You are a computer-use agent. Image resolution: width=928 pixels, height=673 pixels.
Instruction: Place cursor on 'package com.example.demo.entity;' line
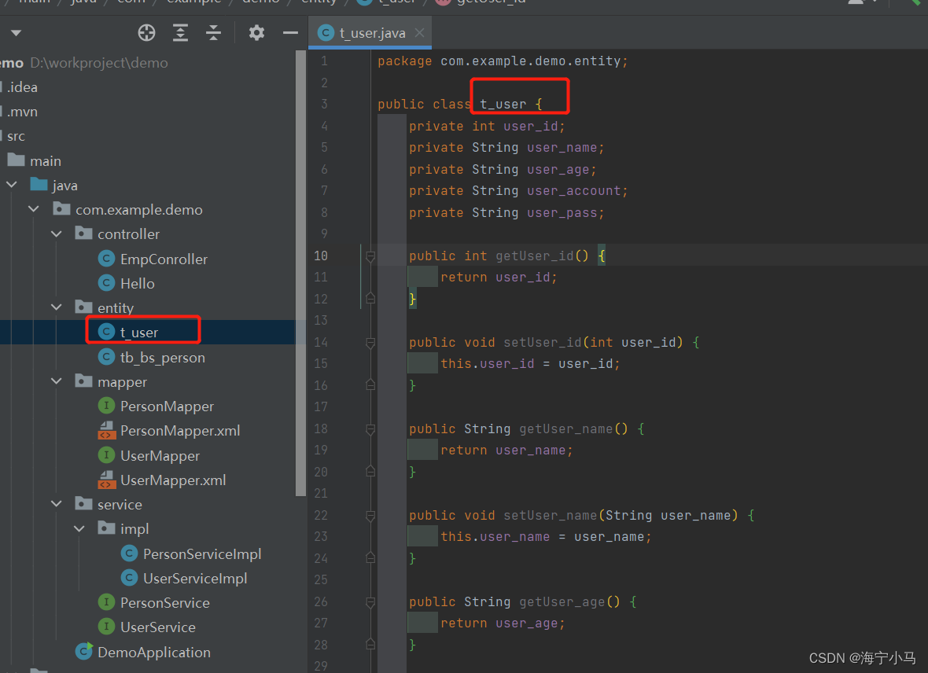tap(503, 61)
